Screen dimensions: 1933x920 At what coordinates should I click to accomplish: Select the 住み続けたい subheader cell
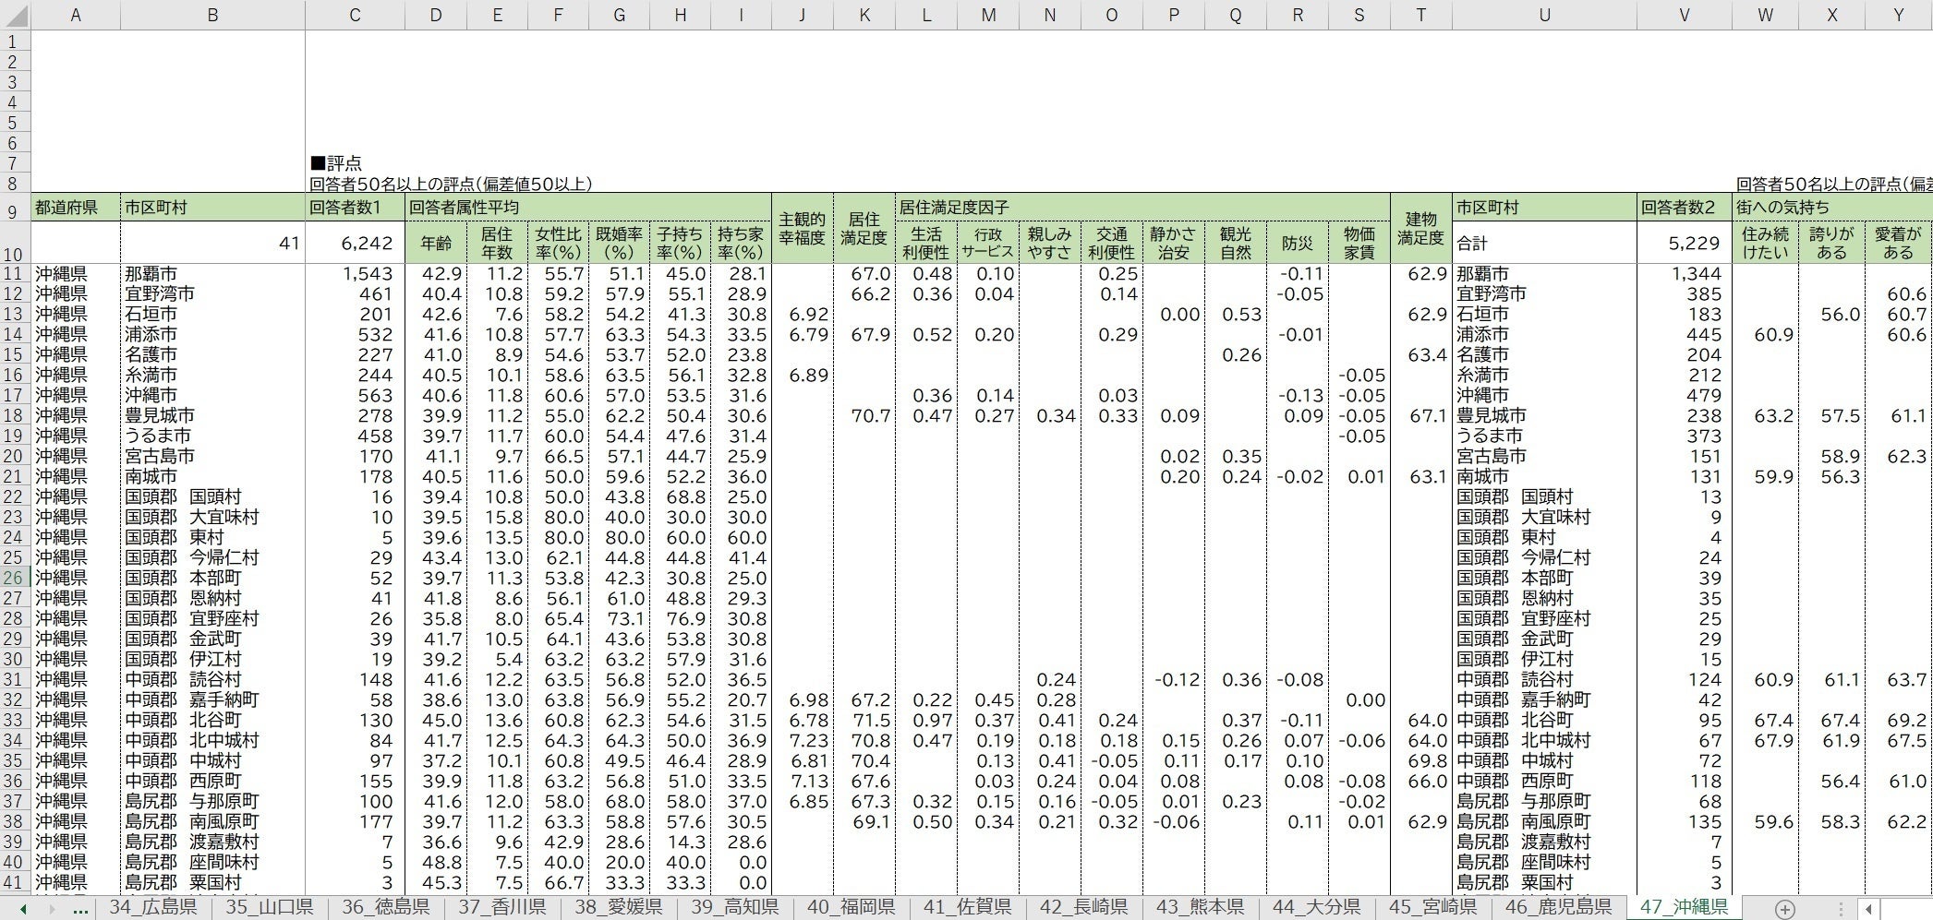click(1765, 243)
